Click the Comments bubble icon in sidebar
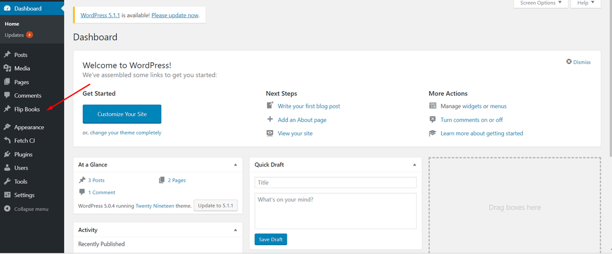The width and height of the screenshot is (612, 254). pos(7,95)
